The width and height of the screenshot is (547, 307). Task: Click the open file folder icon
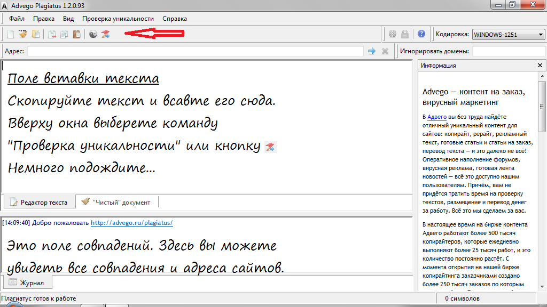36,34
